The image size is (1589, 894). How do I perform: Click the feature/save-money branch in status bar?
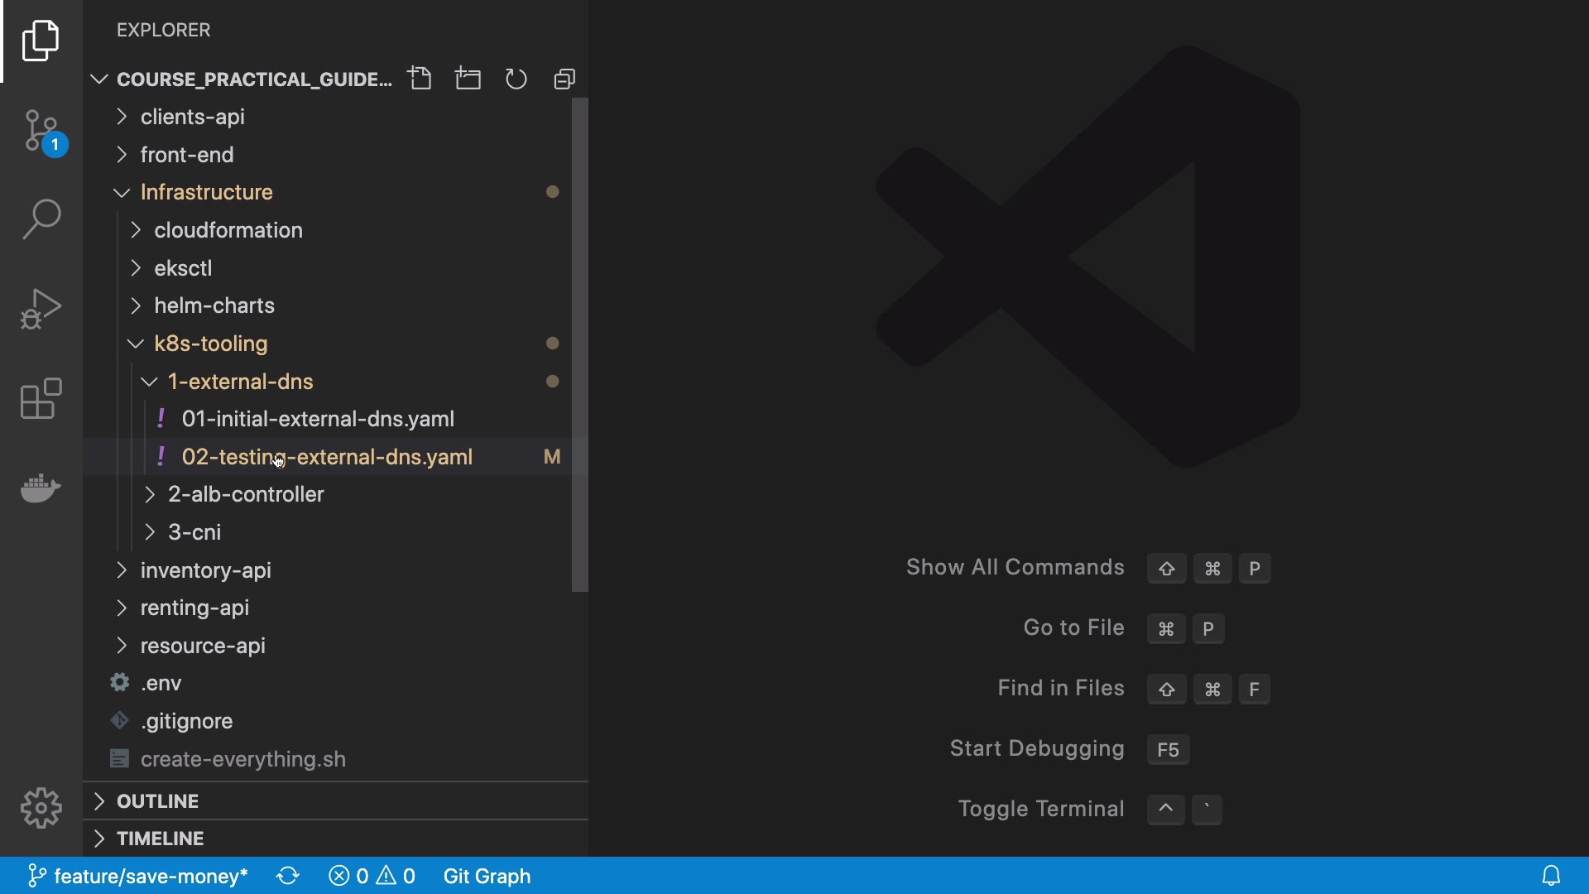139,876
